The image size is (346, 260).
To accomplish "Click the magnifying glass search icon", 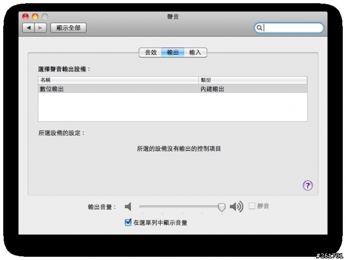I will [259, 28].
